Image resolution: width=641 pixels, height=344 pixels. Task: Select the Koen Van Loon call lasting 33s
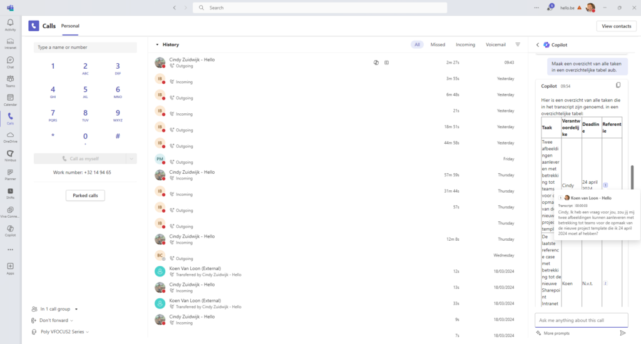338,303
